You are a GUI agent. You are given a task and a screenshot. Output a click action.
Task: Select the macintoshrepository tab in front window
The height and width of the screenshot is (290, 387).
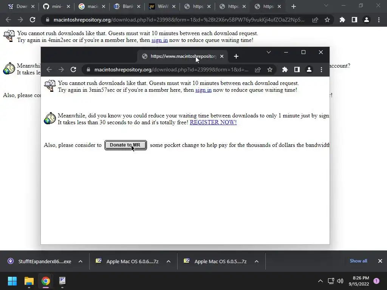(183, 57)
